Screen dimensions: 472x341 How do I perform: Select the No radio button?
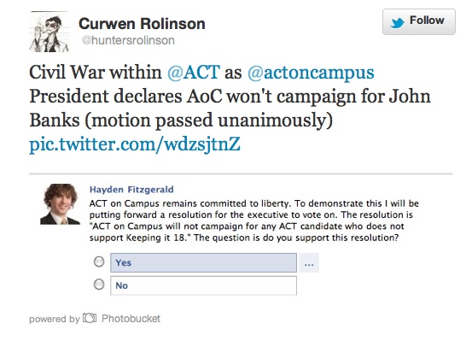(x=99, y=285)
